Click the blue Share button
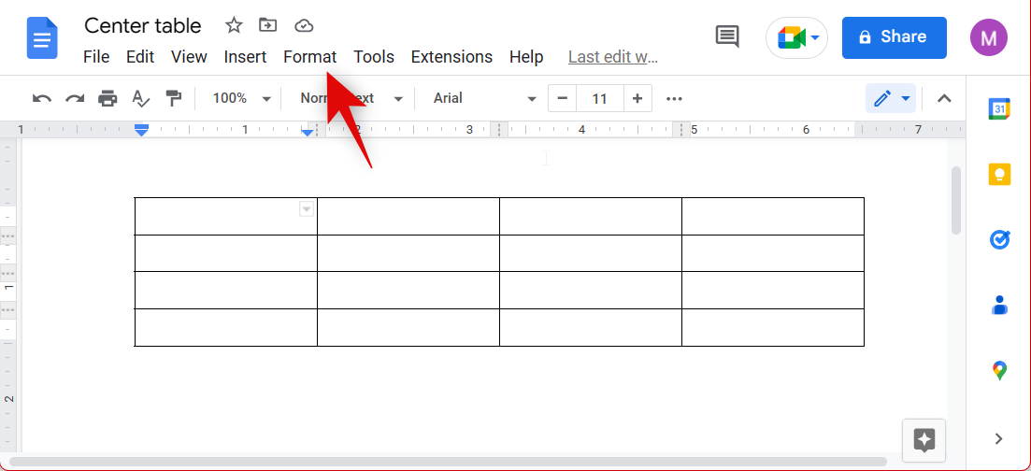Viewport: 1031px width, 471px height. tap(894, 37)
